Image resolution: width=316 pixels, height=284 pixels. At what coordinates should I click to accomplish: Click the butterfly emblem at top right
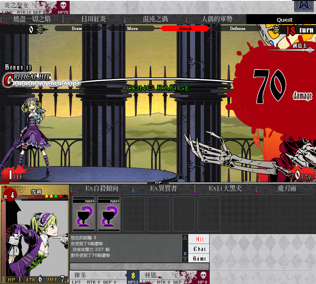(x=304, y=5)
